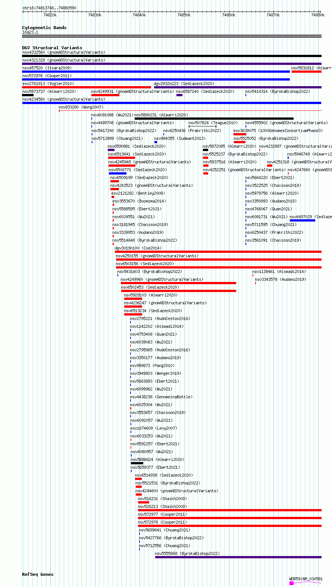Select the nsv2795221 (Huddleston2016) label
This screenshot has width=332, height=587.
(x=160, y=318)
